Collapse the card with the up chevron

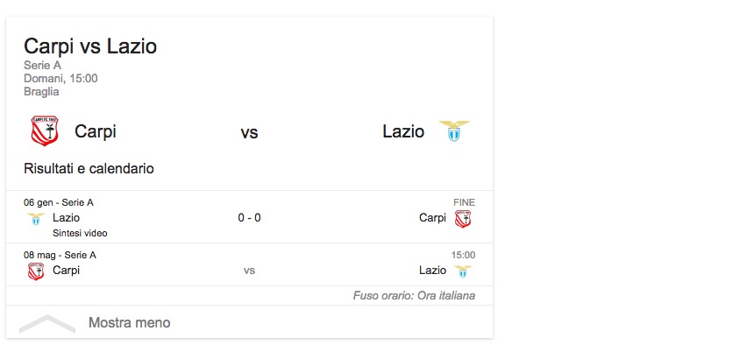point(47,323)
